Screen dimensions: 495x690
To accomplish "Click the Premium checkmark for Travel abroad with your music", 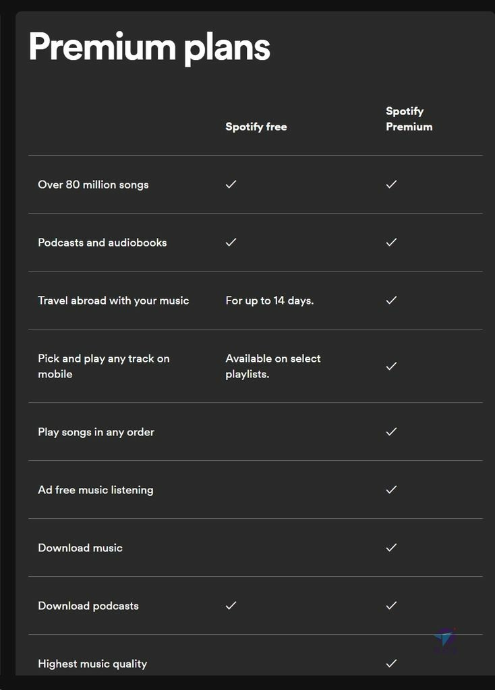I will click(x=391, y=300).
